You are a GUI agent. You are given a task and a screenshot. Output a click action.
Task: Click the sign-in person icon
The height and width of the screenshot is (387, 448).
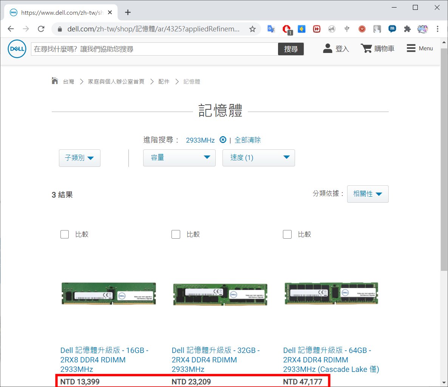click(328, 48)
